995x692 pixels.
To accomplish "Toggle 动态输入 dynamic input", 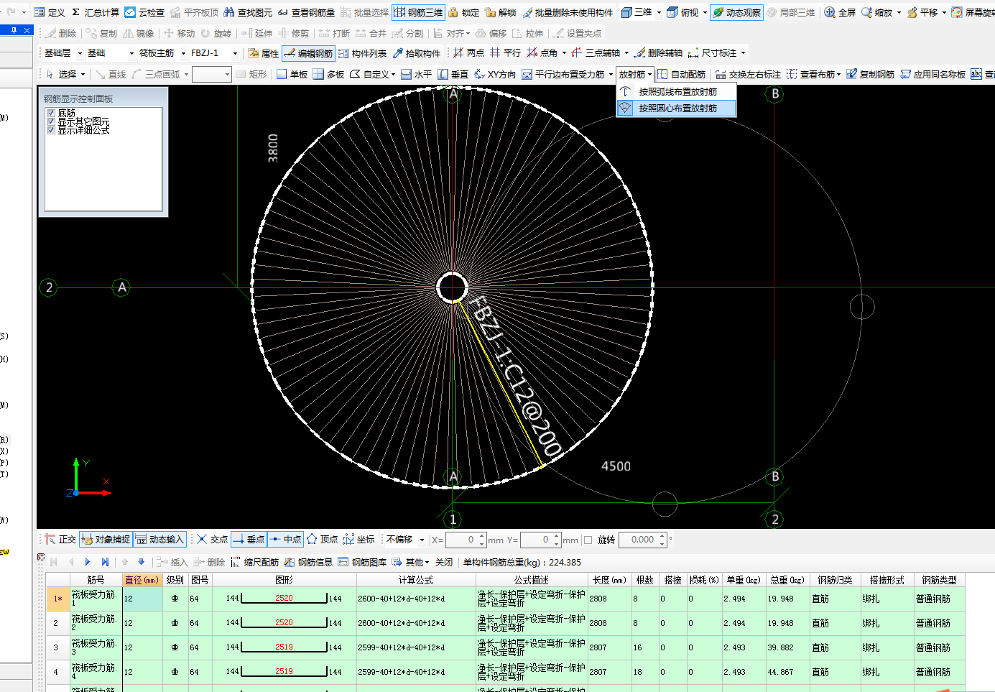I will click(x=160, y=539).
